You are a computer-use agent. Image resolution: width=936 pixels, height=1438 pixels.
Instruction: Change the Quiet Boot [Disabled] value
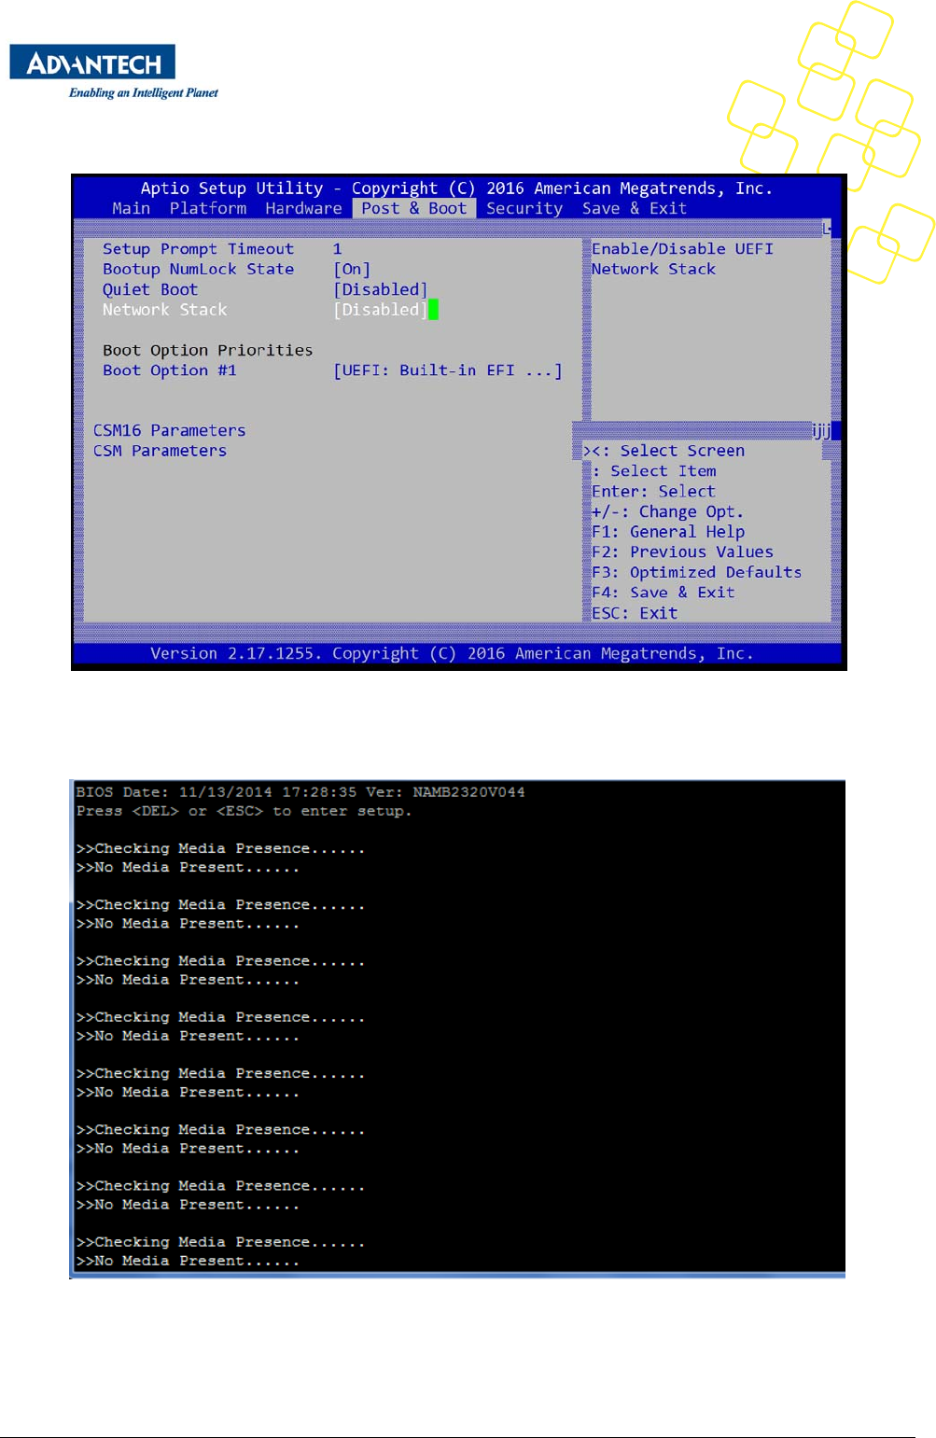pyautogui.click(x=381, y=289)
